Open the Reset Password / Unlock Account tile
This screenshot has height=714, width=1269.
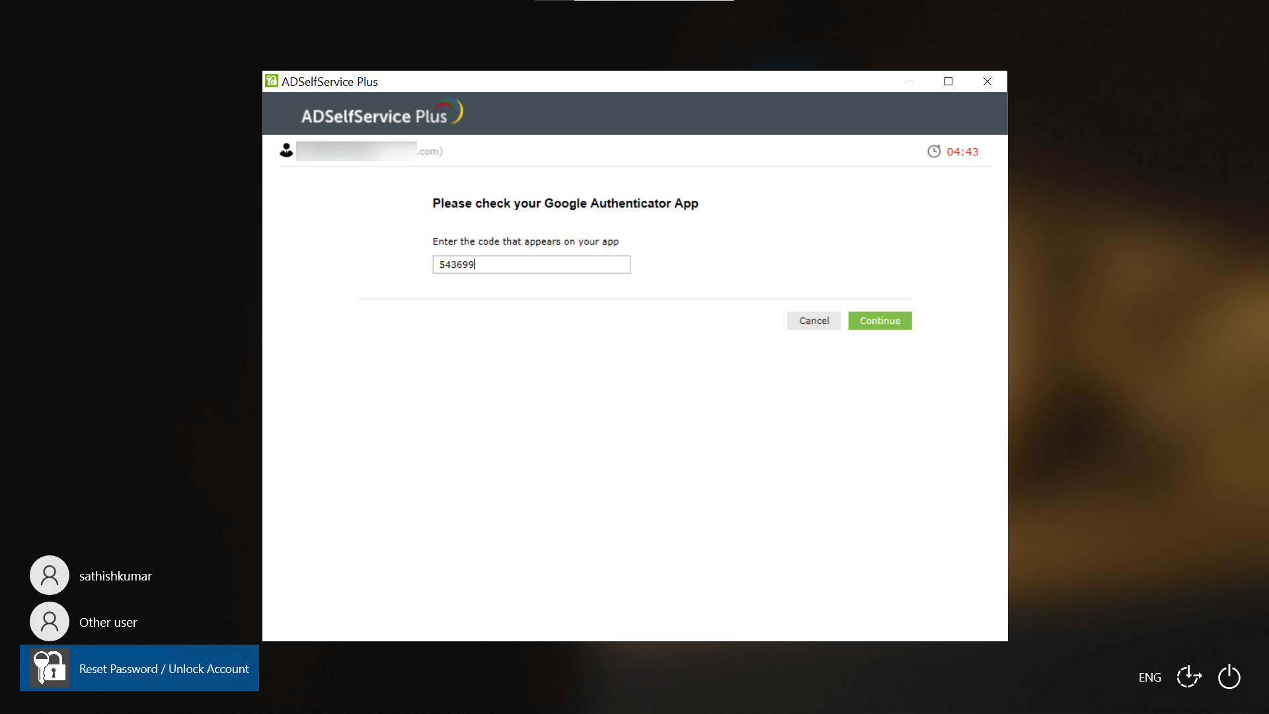163,668
